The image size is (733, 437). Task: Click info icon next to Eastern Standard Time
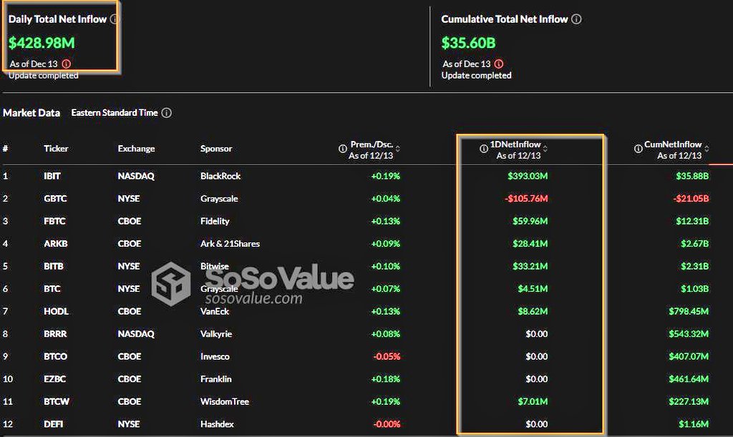pos(166,113)
